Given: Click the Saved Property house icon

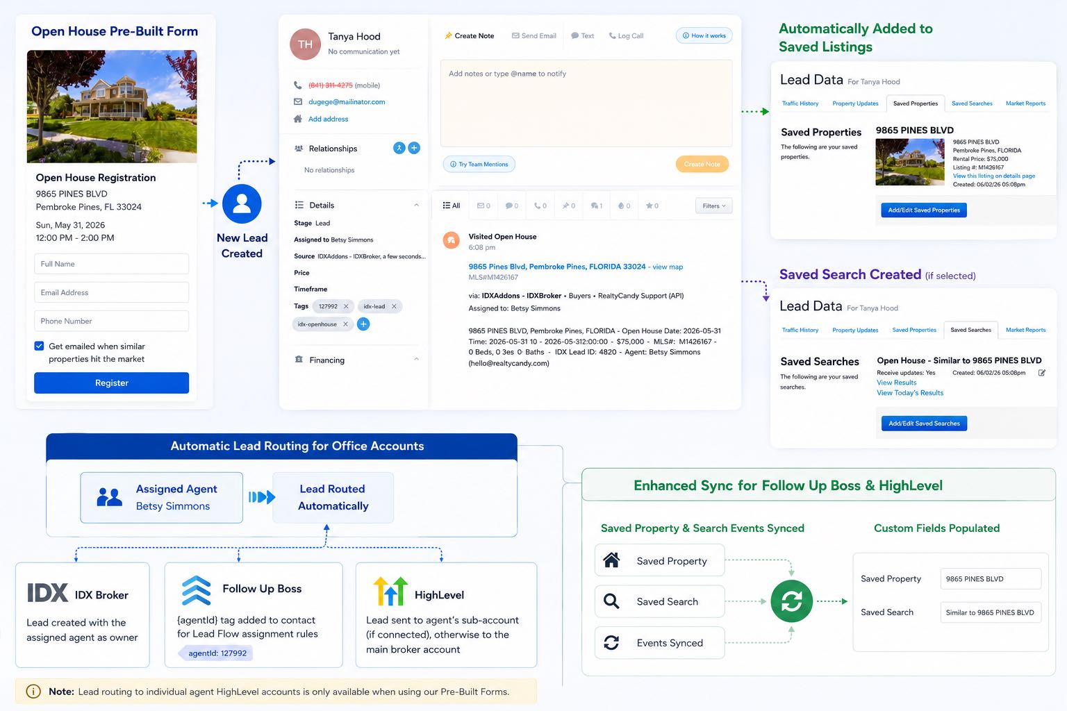Looking at the screenshot, I should 611,560.
